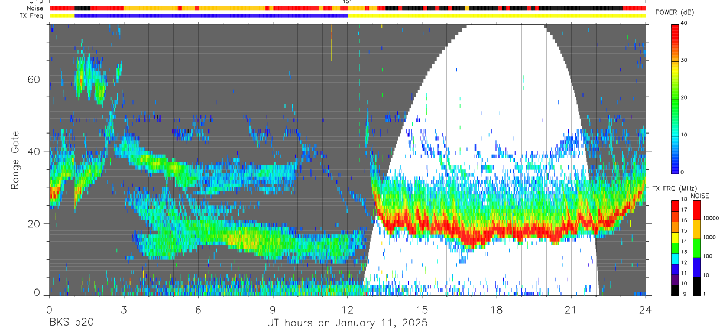This screenshot has width=726, height=335.
Task: Click the 9 tick on UT hours axis
Action: click(x=273, y=310)
